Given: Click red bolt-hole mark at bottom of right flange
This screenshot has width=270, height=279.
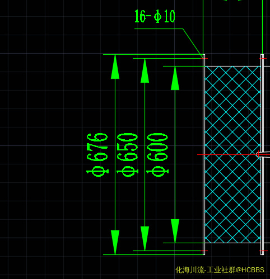Looking at the screenshot, I should pyautogui.click(x=263, y=251).
